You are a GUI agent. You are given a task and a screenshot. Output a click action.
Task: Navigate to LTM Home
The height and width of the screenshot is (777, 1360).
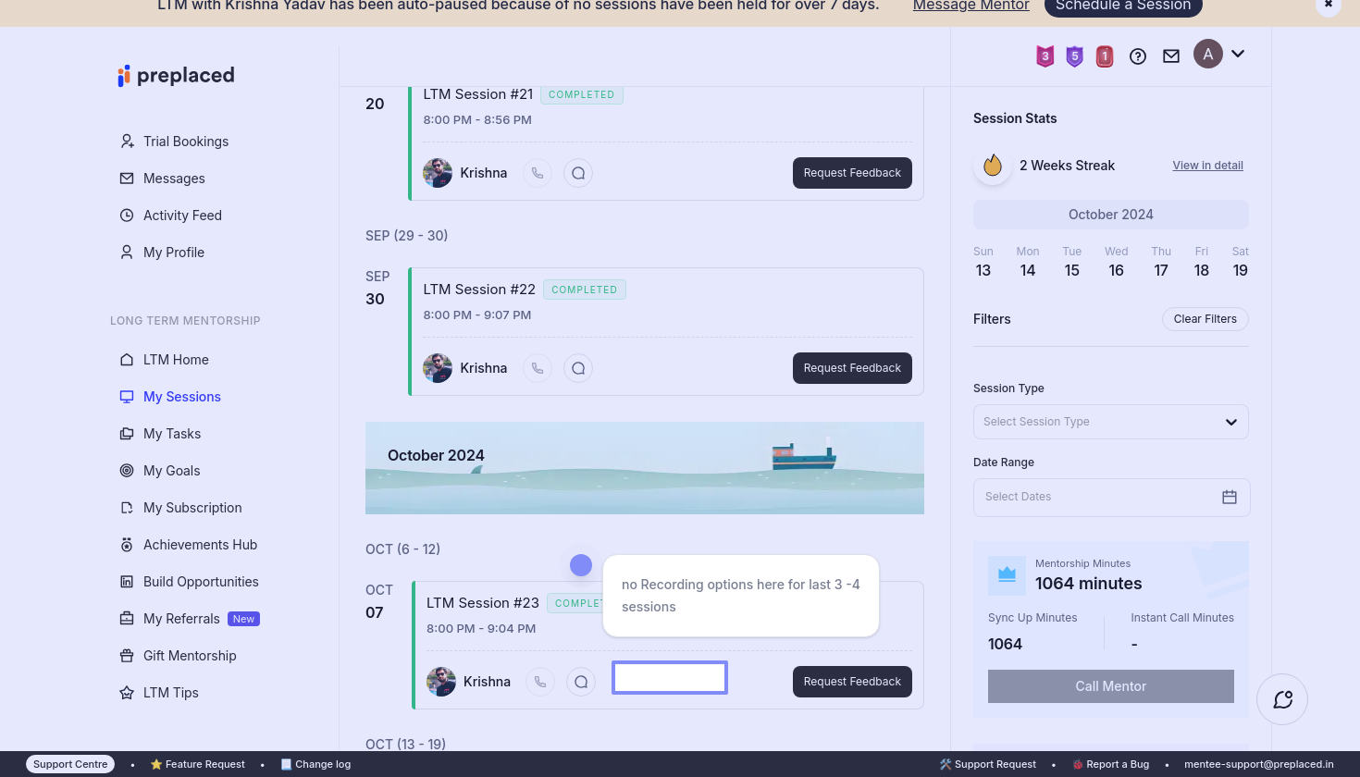176,360
